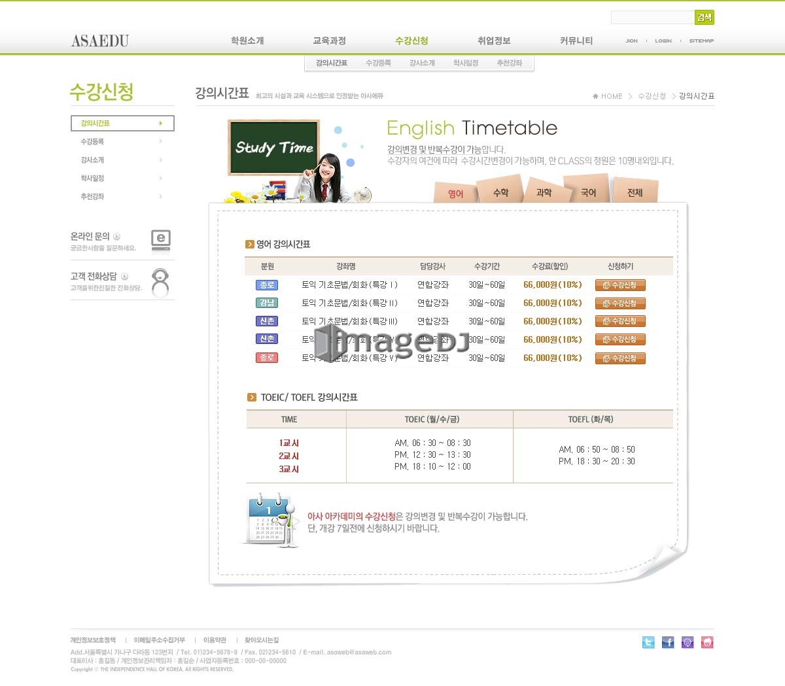This screenshot has height=686, width=785.
Task: Click the 토익 기초문법/회화 (특강 II) course name
Action: coord(349,303)
